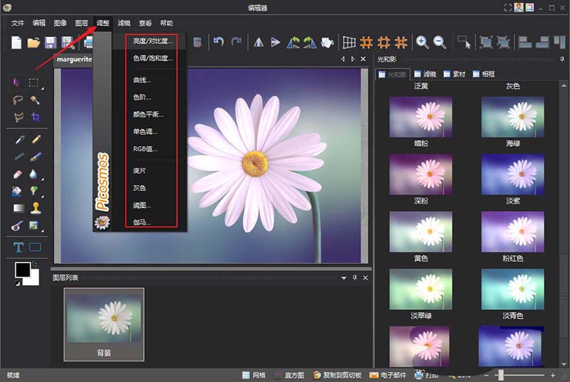The width and height of the screenshot is (570, 382).
Task: Choose 色阶 from the adjust menu
Action: [150, 97]
